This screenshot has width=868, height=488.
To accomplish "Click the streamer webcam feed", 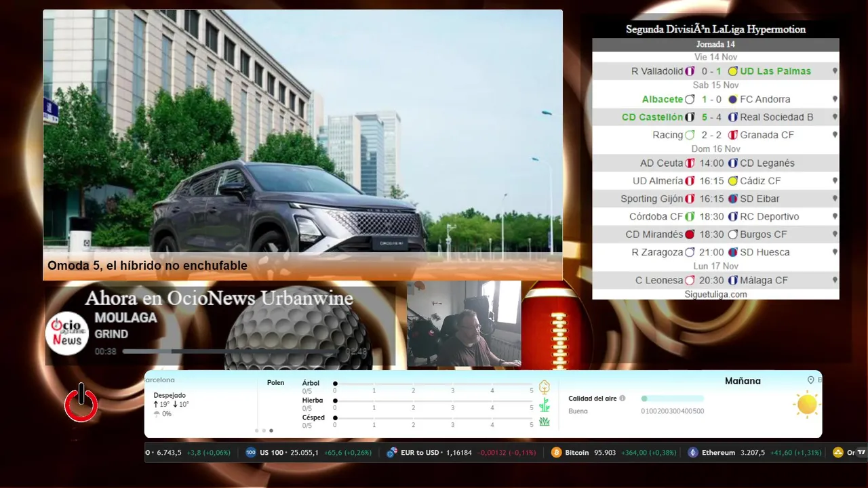I will tap(464, 324).
